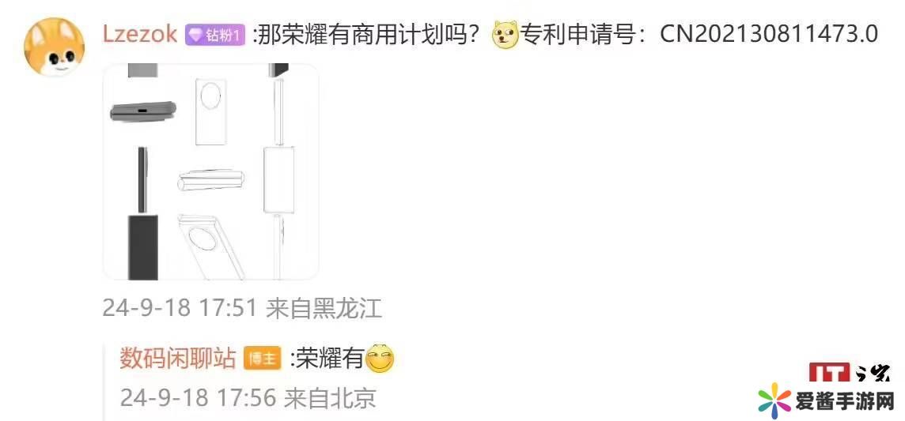The height and width of the screenshot is (421, 905).
Task: Click the Lzezok username link
Action: click(x=140, y=35)
